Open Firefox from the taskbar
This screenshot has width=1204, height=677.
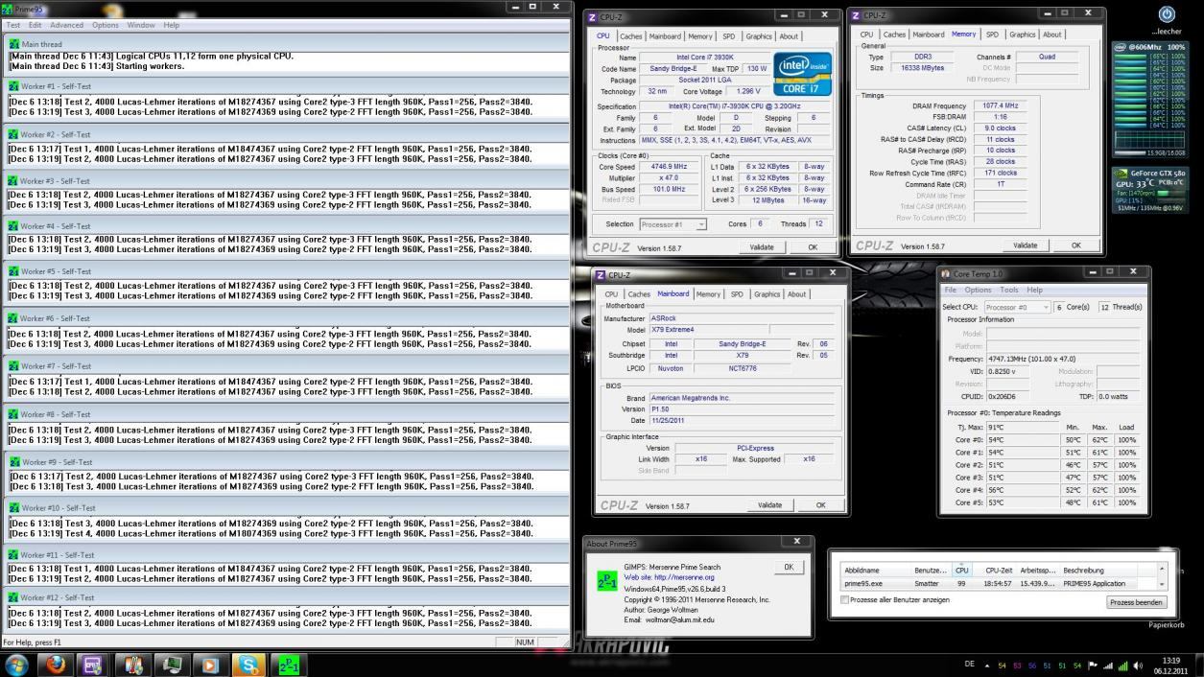pyautogui.click(x=58, y=664)
